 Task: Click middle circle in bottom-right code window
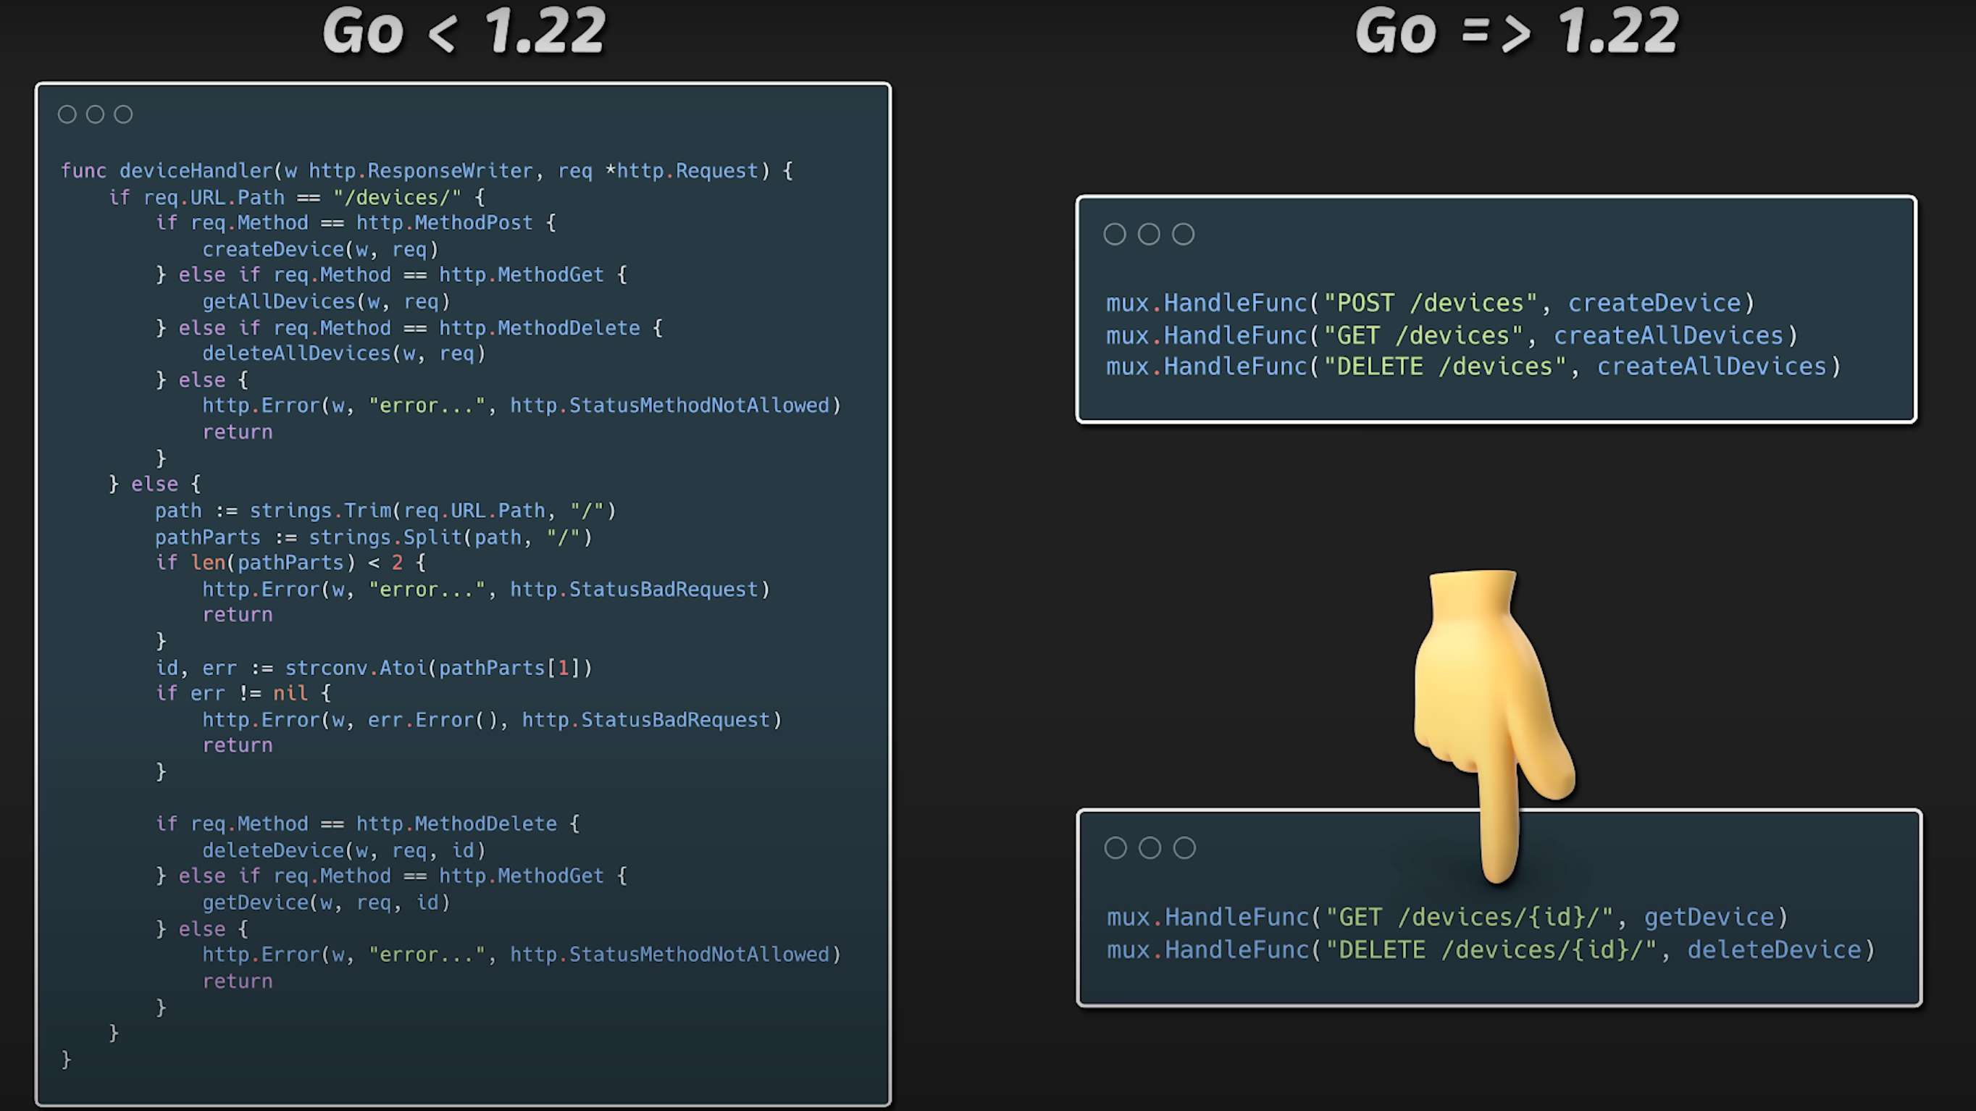pyautogui.click(x=1150, y=848)
